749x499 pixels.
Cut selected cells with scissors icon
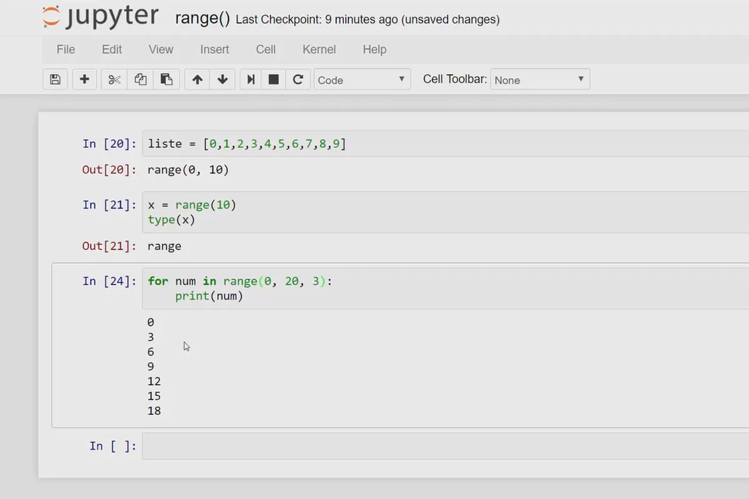[x=114, y=79]
